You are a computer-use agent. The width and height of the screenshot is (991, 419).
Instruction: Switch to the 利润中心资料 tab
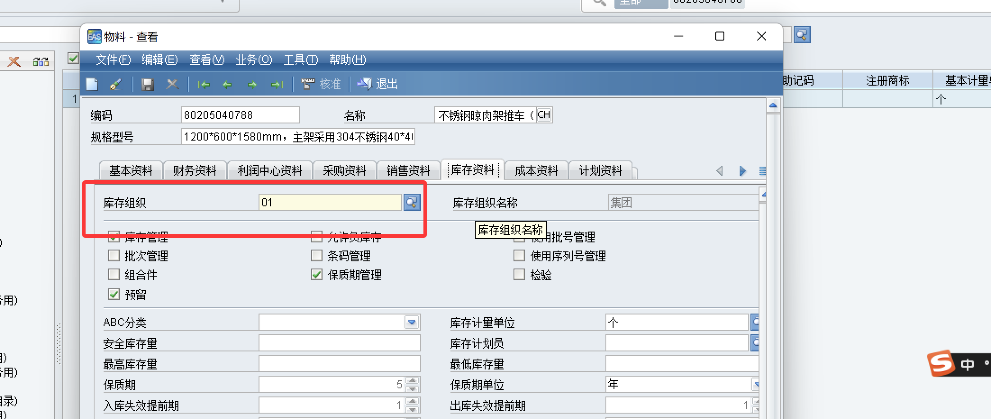(x=269, y=170)
